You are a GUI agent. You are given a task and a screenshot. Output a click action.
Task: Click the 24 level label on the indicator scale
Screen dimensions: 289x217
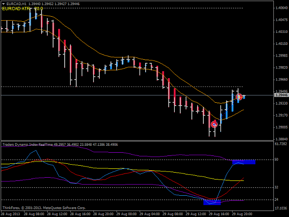[x=277, y=199]
